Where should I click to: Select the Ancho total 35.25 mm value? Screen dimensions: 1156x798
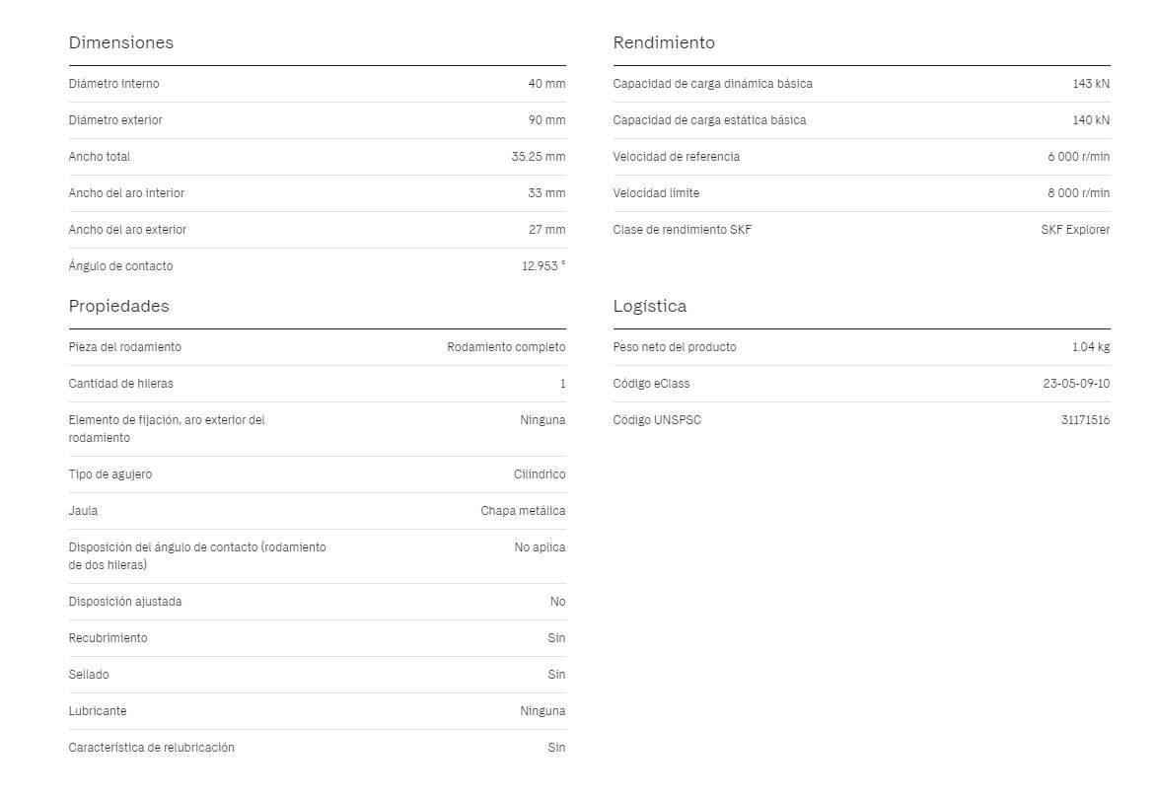pos(539,157)
